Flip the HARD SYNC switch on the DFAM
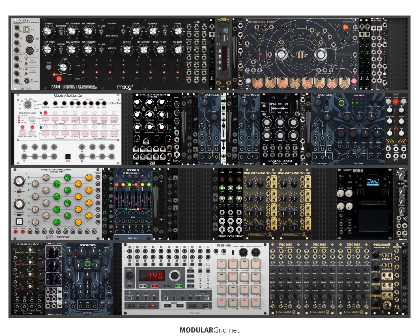The image size is (419, 336). pos(61,50)
